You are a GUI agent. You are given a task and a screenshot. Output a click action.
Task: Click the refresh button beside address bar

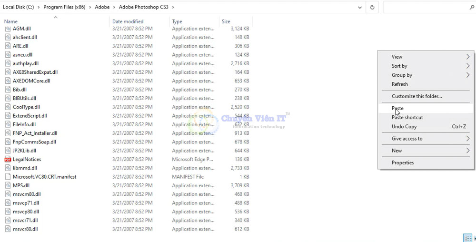click(372, 7)
